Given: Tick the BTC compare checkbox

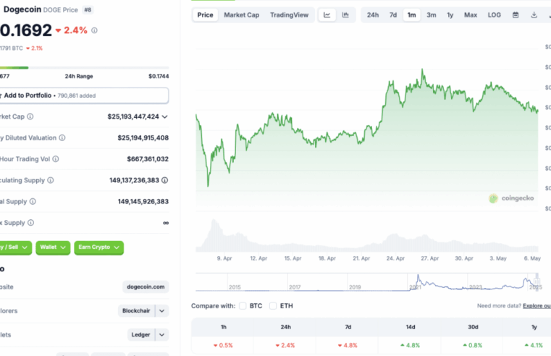Looking at the screenshot, I should click(243, 306).
